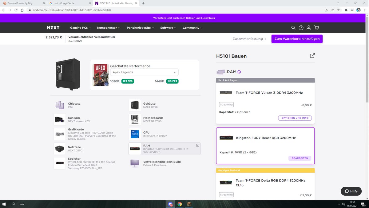369x208 pixels.
Task: Click the H510i case preview image
Action: [x=68, y=74]
